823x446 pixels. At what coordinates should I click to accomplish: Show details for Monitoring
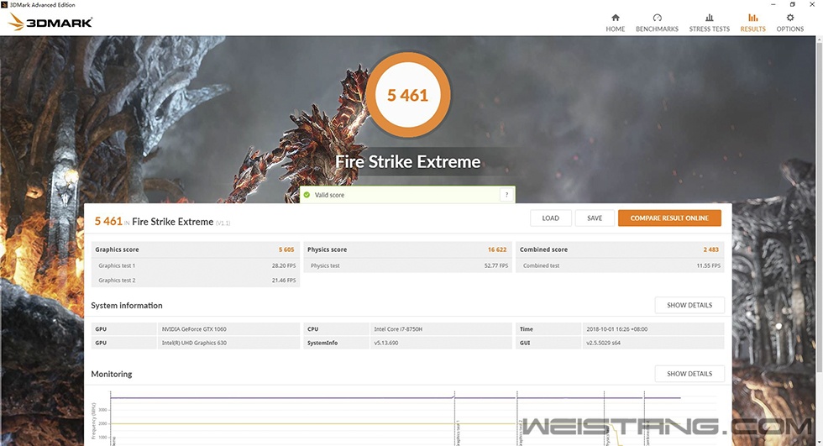click(x=689, y=374)
